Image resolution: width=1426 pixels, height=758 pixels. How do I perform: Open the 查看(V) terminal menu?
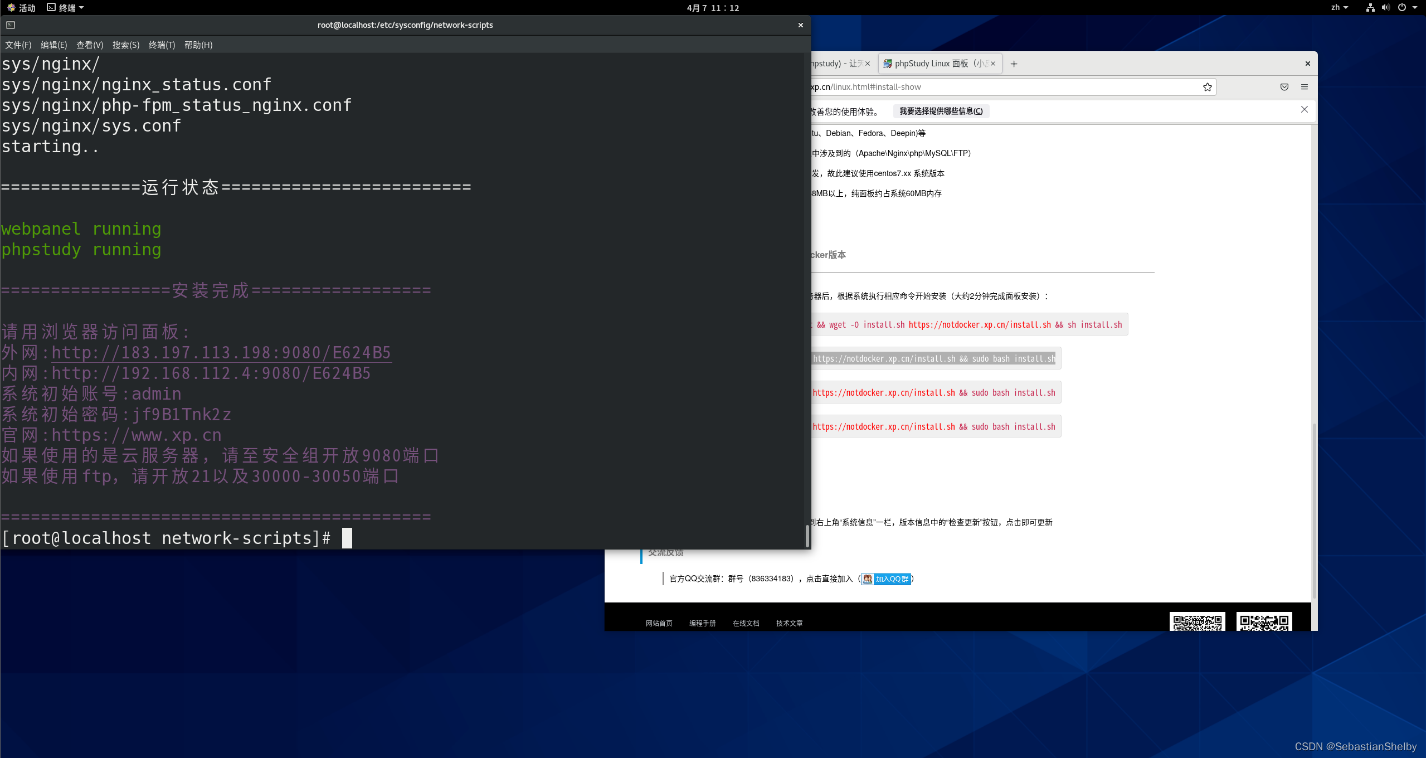tap(90, 45)
